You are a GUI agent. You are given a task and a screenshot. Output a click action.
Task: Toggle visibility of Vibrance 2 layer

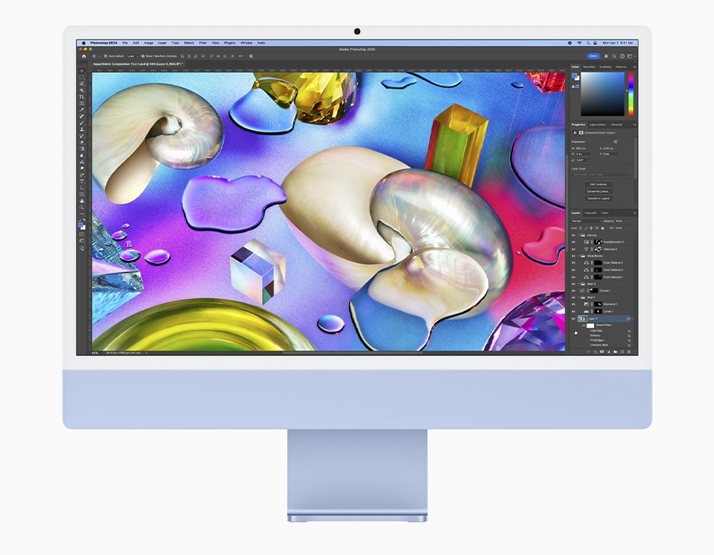point(574,249)
